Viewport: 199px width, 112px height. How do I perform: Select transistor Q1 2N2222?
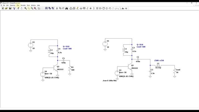[130, 67]
